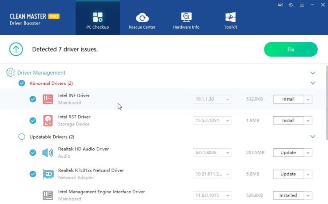Open version dropdown showing 10.1.1.38

(x=212, y=99)
